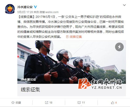
Task: Click the repost share icon
Action: click(47, 102)
